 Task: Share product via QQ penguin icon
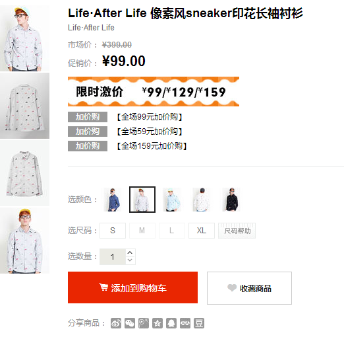[171, 323]
